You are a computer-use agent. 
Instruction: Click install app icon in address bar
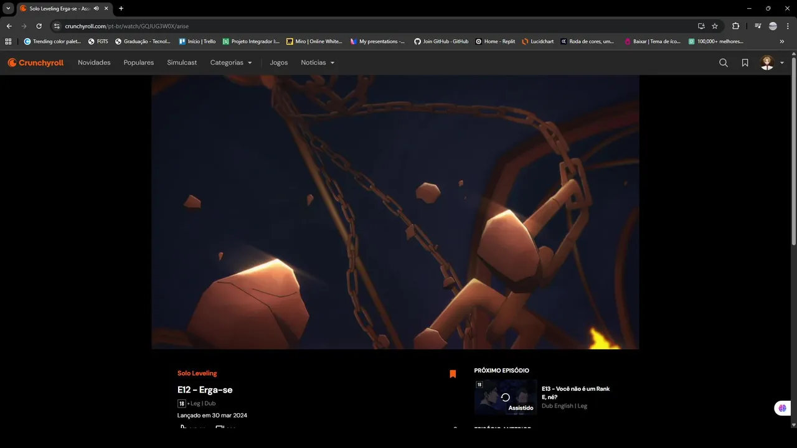(701, 26)
